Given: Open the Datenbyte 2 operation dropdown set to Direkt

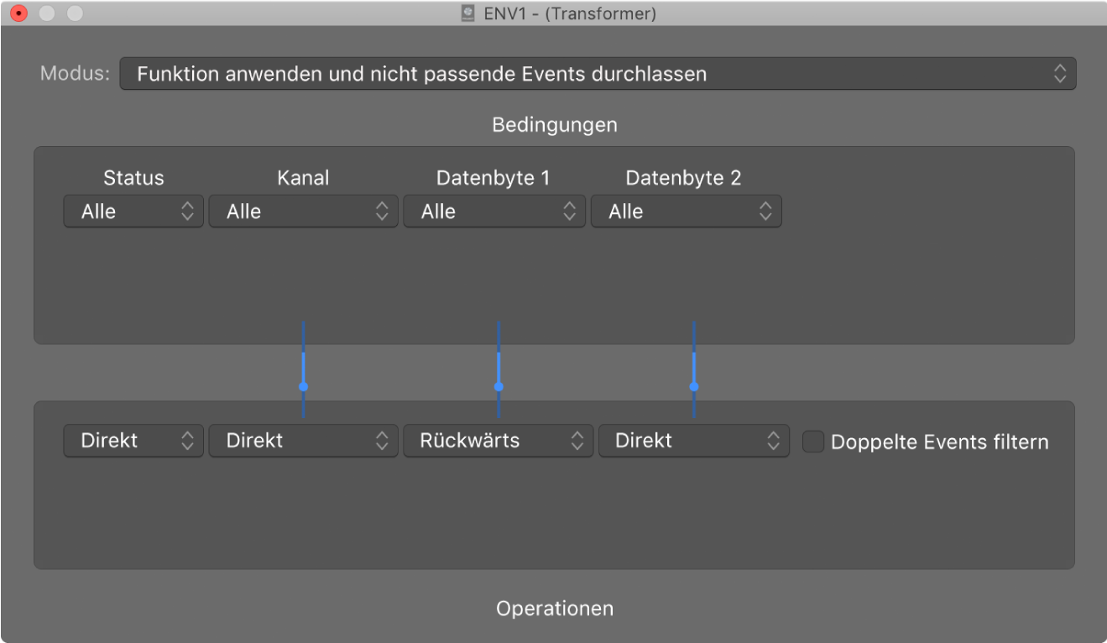Looking at the screenshot, I should [x=693, y=441].
